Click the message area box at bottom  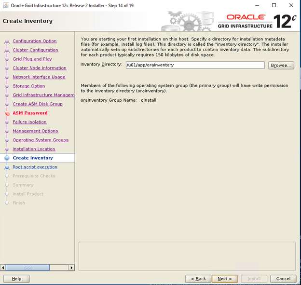pyautogui.click(x=187, y=256)
